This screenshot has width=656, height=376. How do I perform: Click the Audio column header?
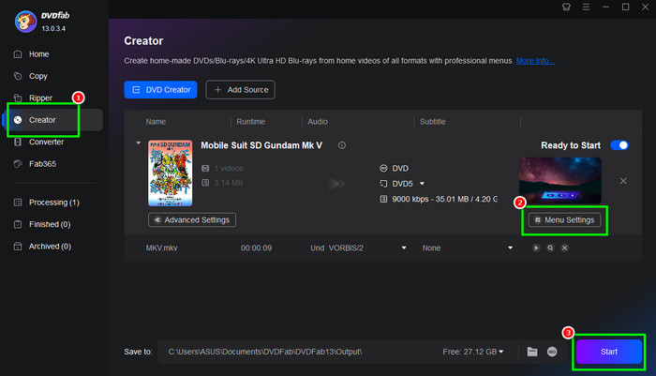pyautogui.click(x=318, y=122)
